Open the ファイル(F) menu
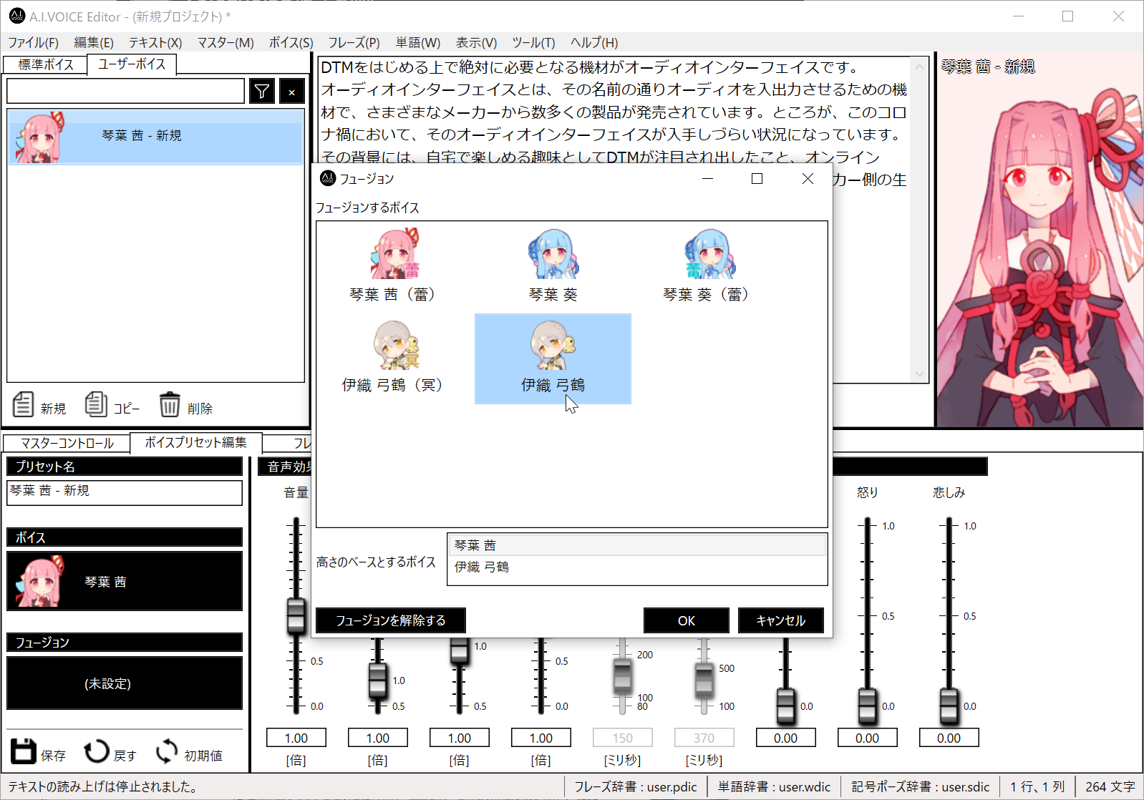The image size is (1144, 800). tap(34, 43)
